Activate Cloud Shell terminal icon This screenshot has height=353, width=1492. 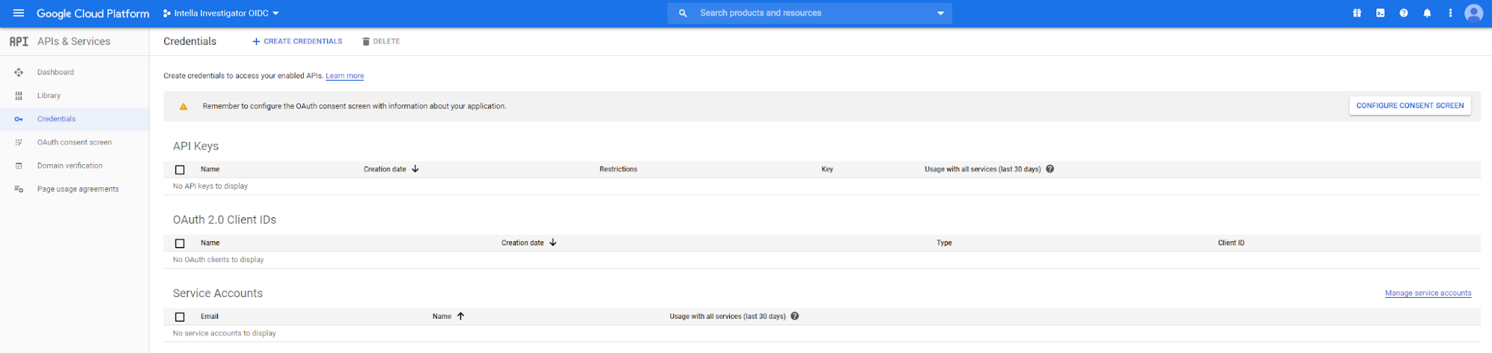pos(1380,13)
